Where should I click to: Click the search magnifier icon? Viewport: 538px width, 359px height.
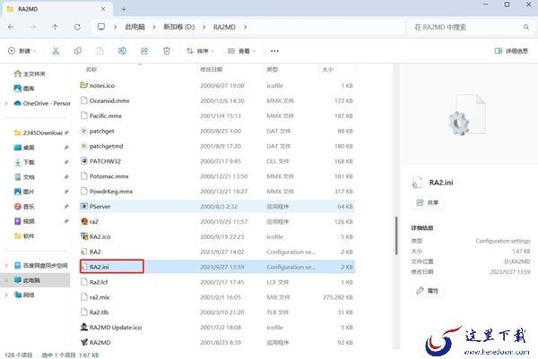click(x=526, y=27)
